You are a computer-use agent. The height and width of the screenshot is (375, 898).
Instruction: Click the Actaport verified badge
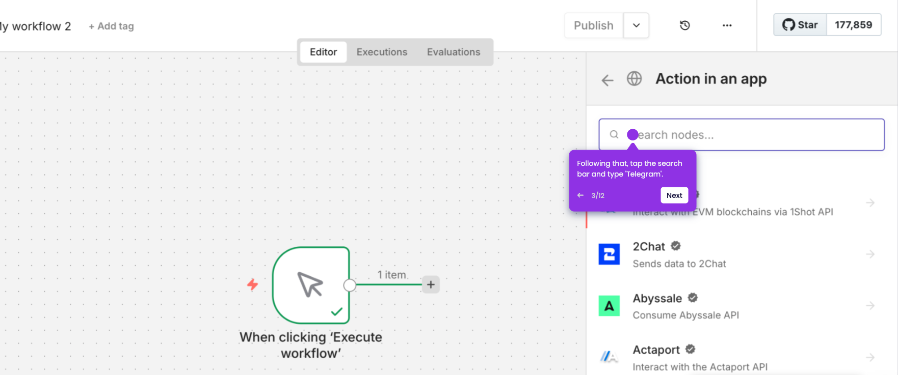(690, 349)
